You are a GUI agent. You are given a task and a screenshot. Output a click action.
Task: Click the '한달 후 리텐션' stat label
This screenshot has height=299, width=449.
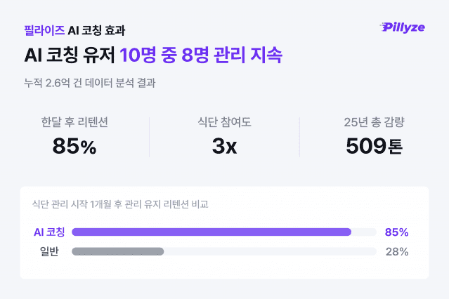point(74,123)
